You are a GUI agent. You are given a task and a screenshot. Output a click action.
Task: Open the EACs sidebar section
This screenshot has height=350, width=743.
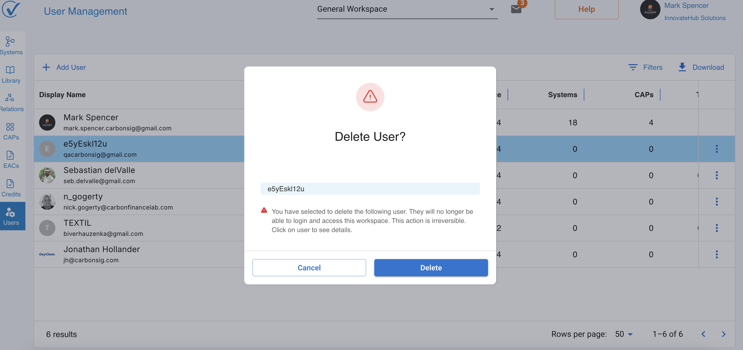(x=11, y=160)
